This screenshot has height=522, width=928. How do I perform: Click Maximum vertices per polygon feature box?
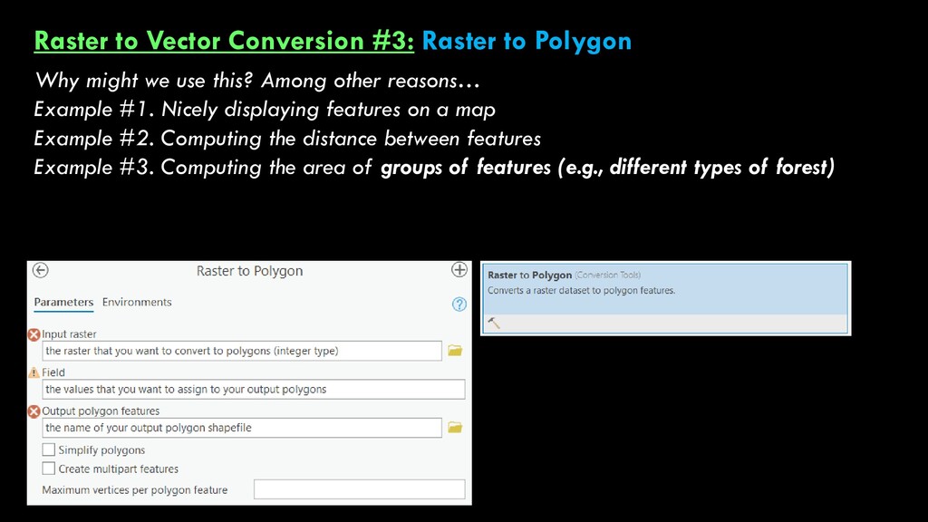[x=359, y=489]
